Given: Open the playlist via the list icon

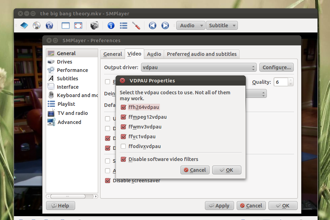Looking at the screenshot, I should pyautogui.click(x=123, y=25).
